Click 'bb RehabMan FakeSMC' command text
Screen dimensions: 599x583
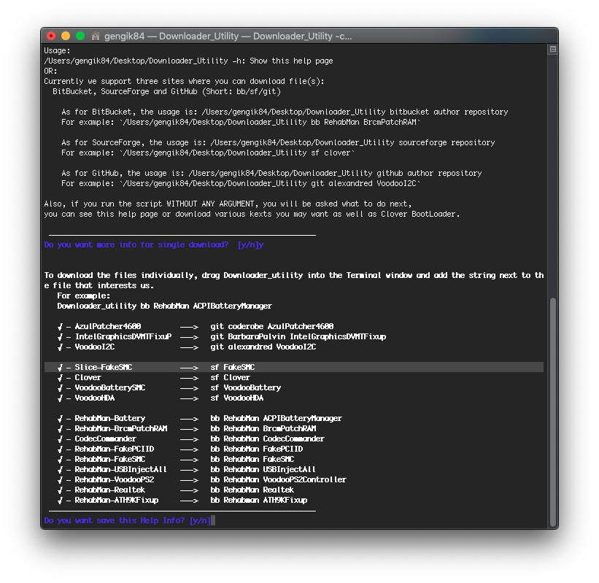click(252, 459)
